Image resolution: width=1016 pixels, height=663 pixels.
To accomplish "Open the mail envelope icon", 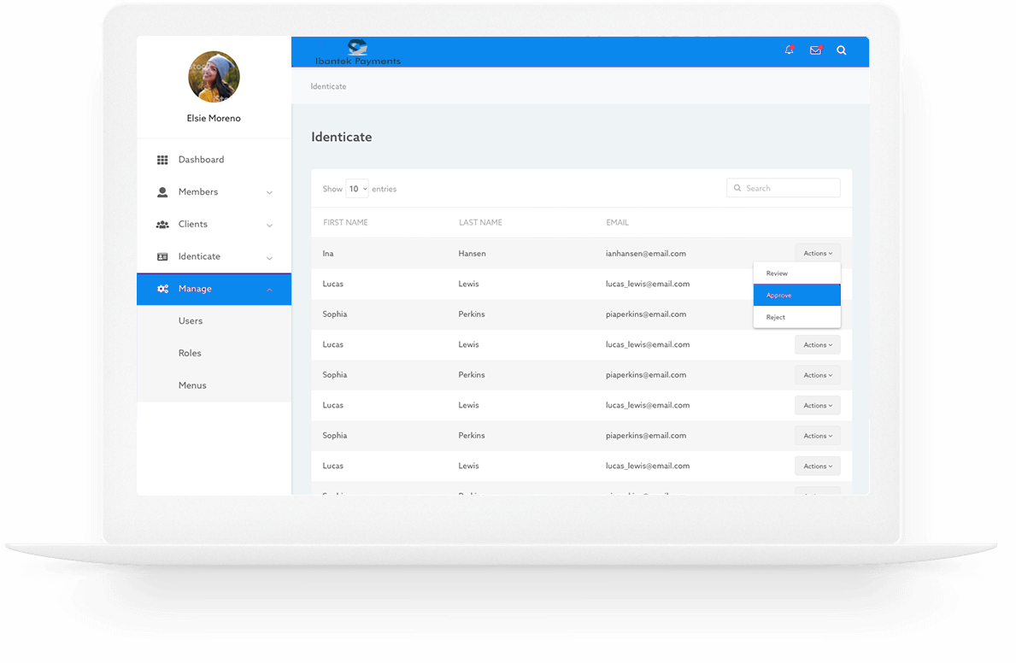I will coord(815,50).
